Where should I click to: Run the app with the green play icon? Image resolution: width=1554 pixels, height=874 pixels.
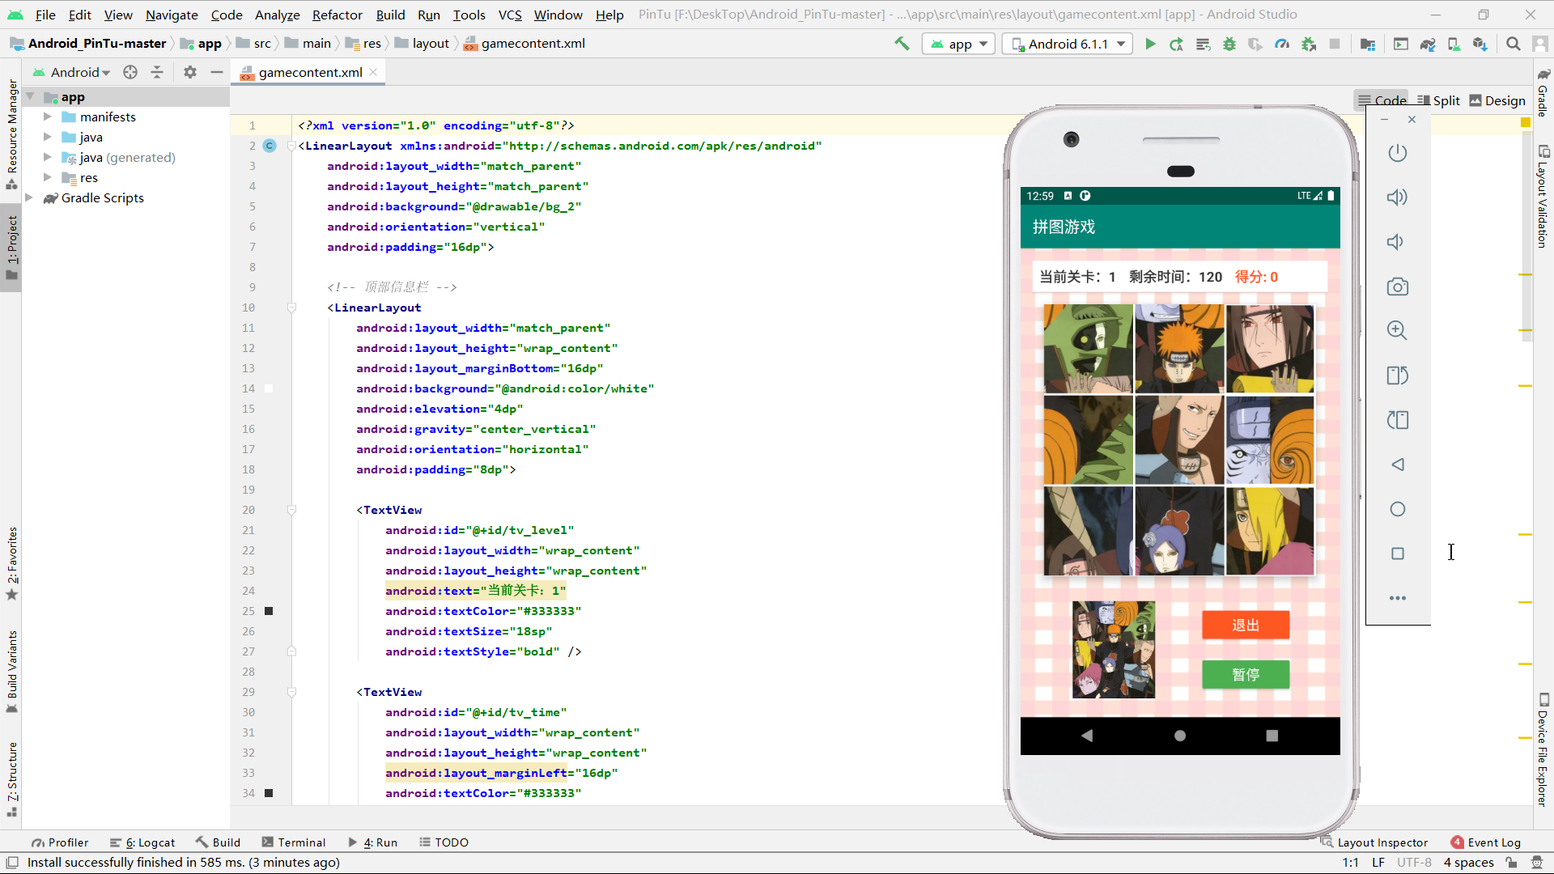pos(1150,44)
